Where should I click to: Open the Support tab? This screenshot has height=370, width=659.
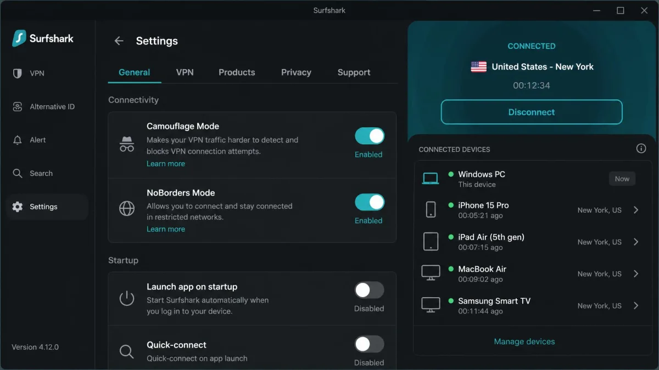point(354,72)
